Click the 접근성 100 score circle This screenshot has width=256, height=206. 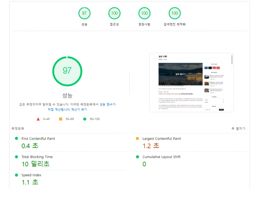[x=114, y=13]
